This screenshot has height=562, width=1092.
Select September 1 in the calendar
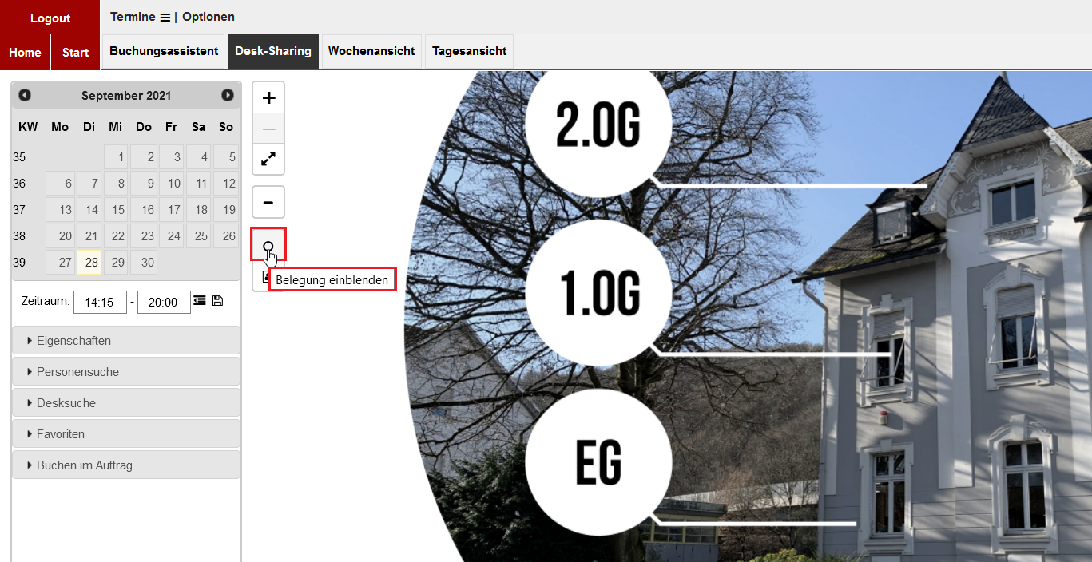click(116, 157)
